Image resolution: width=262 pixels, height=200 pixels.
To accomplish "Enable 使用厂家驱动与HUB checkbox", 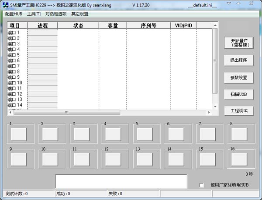I will point(202,185).
